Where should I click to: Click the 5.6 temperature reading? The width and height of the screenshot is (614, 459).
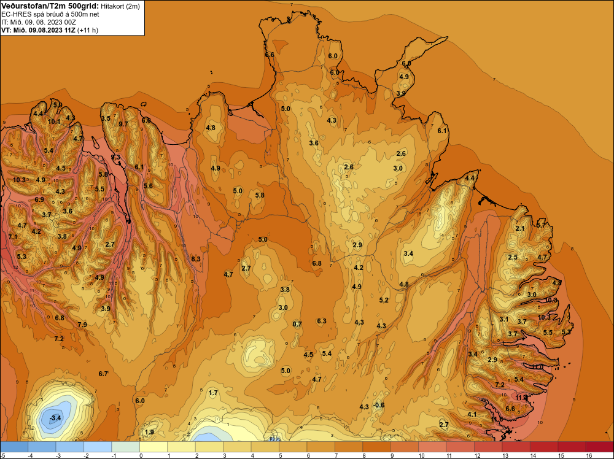click(x=148, y=186)
